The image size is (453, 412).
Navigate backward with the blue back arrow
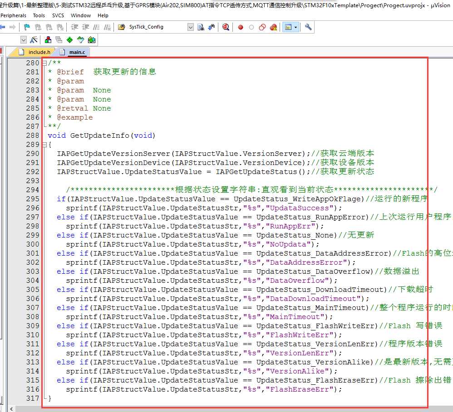click(3, 27)
